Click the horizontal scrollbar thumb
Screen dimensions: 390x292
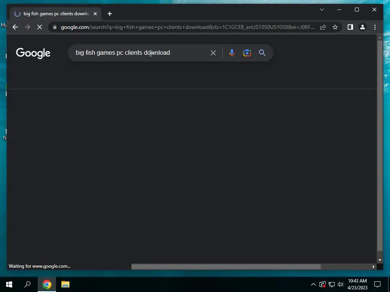click(226, 267)
